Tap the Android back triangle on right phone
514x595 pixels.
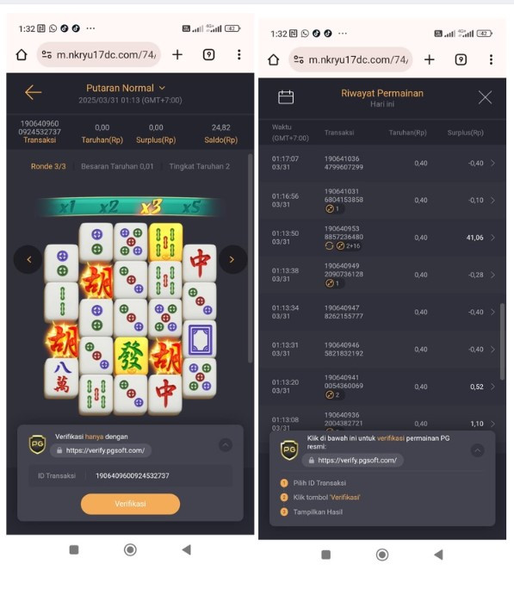(438, 555)
